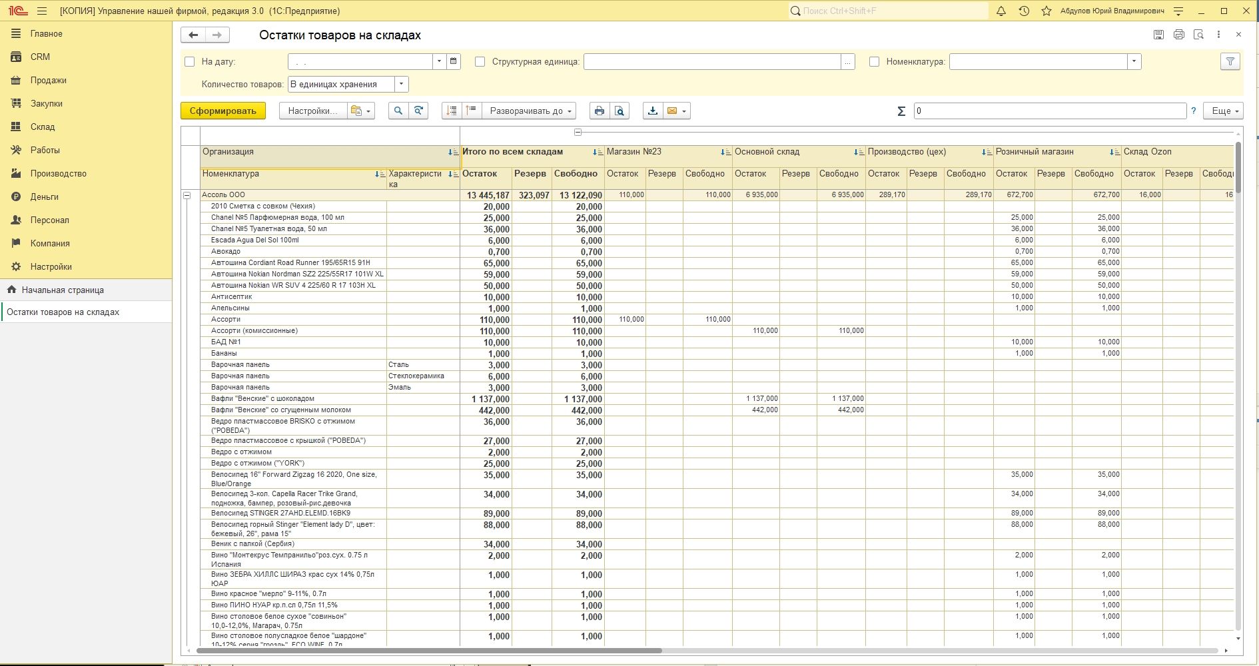Viewport: 1259px width, 666px height.
Task: Enable the На дату checkbox
Action: [190, 61]
